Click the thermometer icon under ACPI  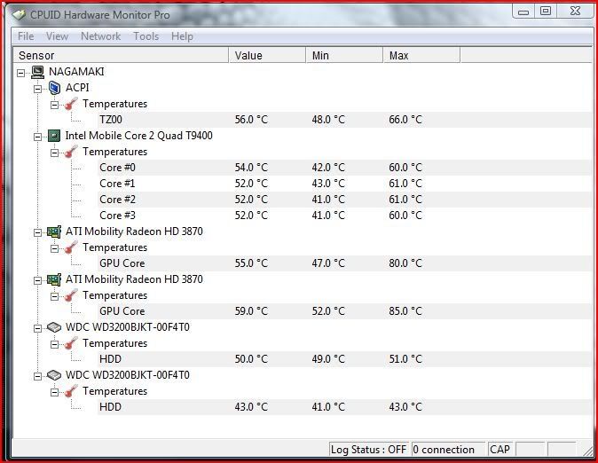tap(71, 104)
